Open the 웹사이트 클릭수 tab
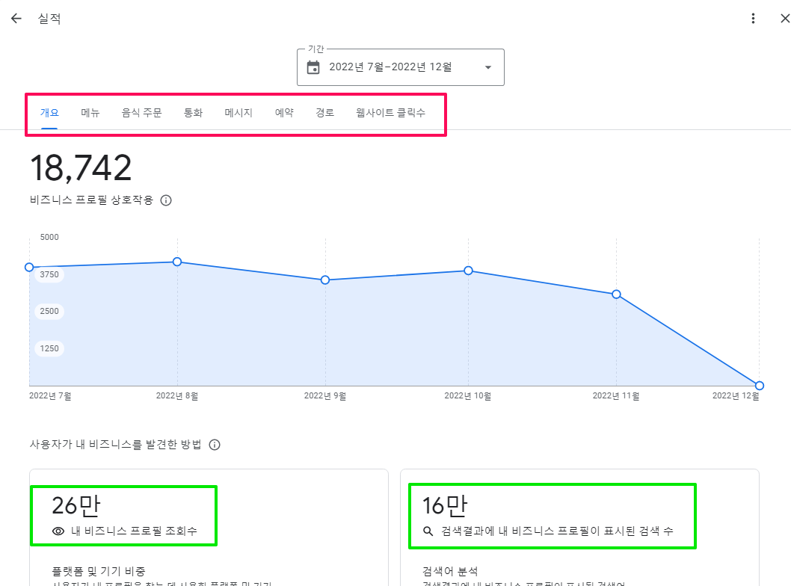The width and height of the screenshot is (791, 586). tap(390, 114)
